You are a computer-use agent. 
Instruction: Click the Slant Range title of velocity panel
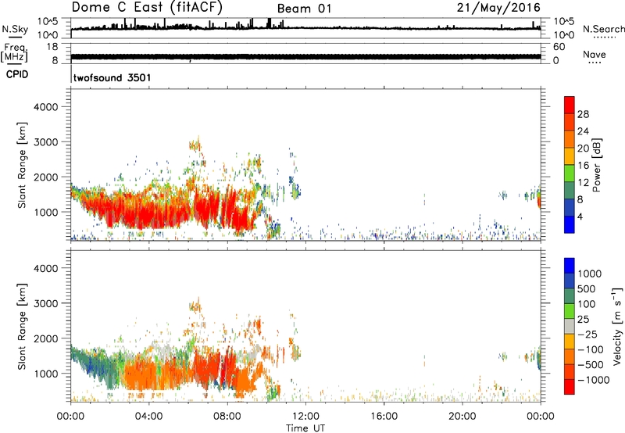click(22, 327)
